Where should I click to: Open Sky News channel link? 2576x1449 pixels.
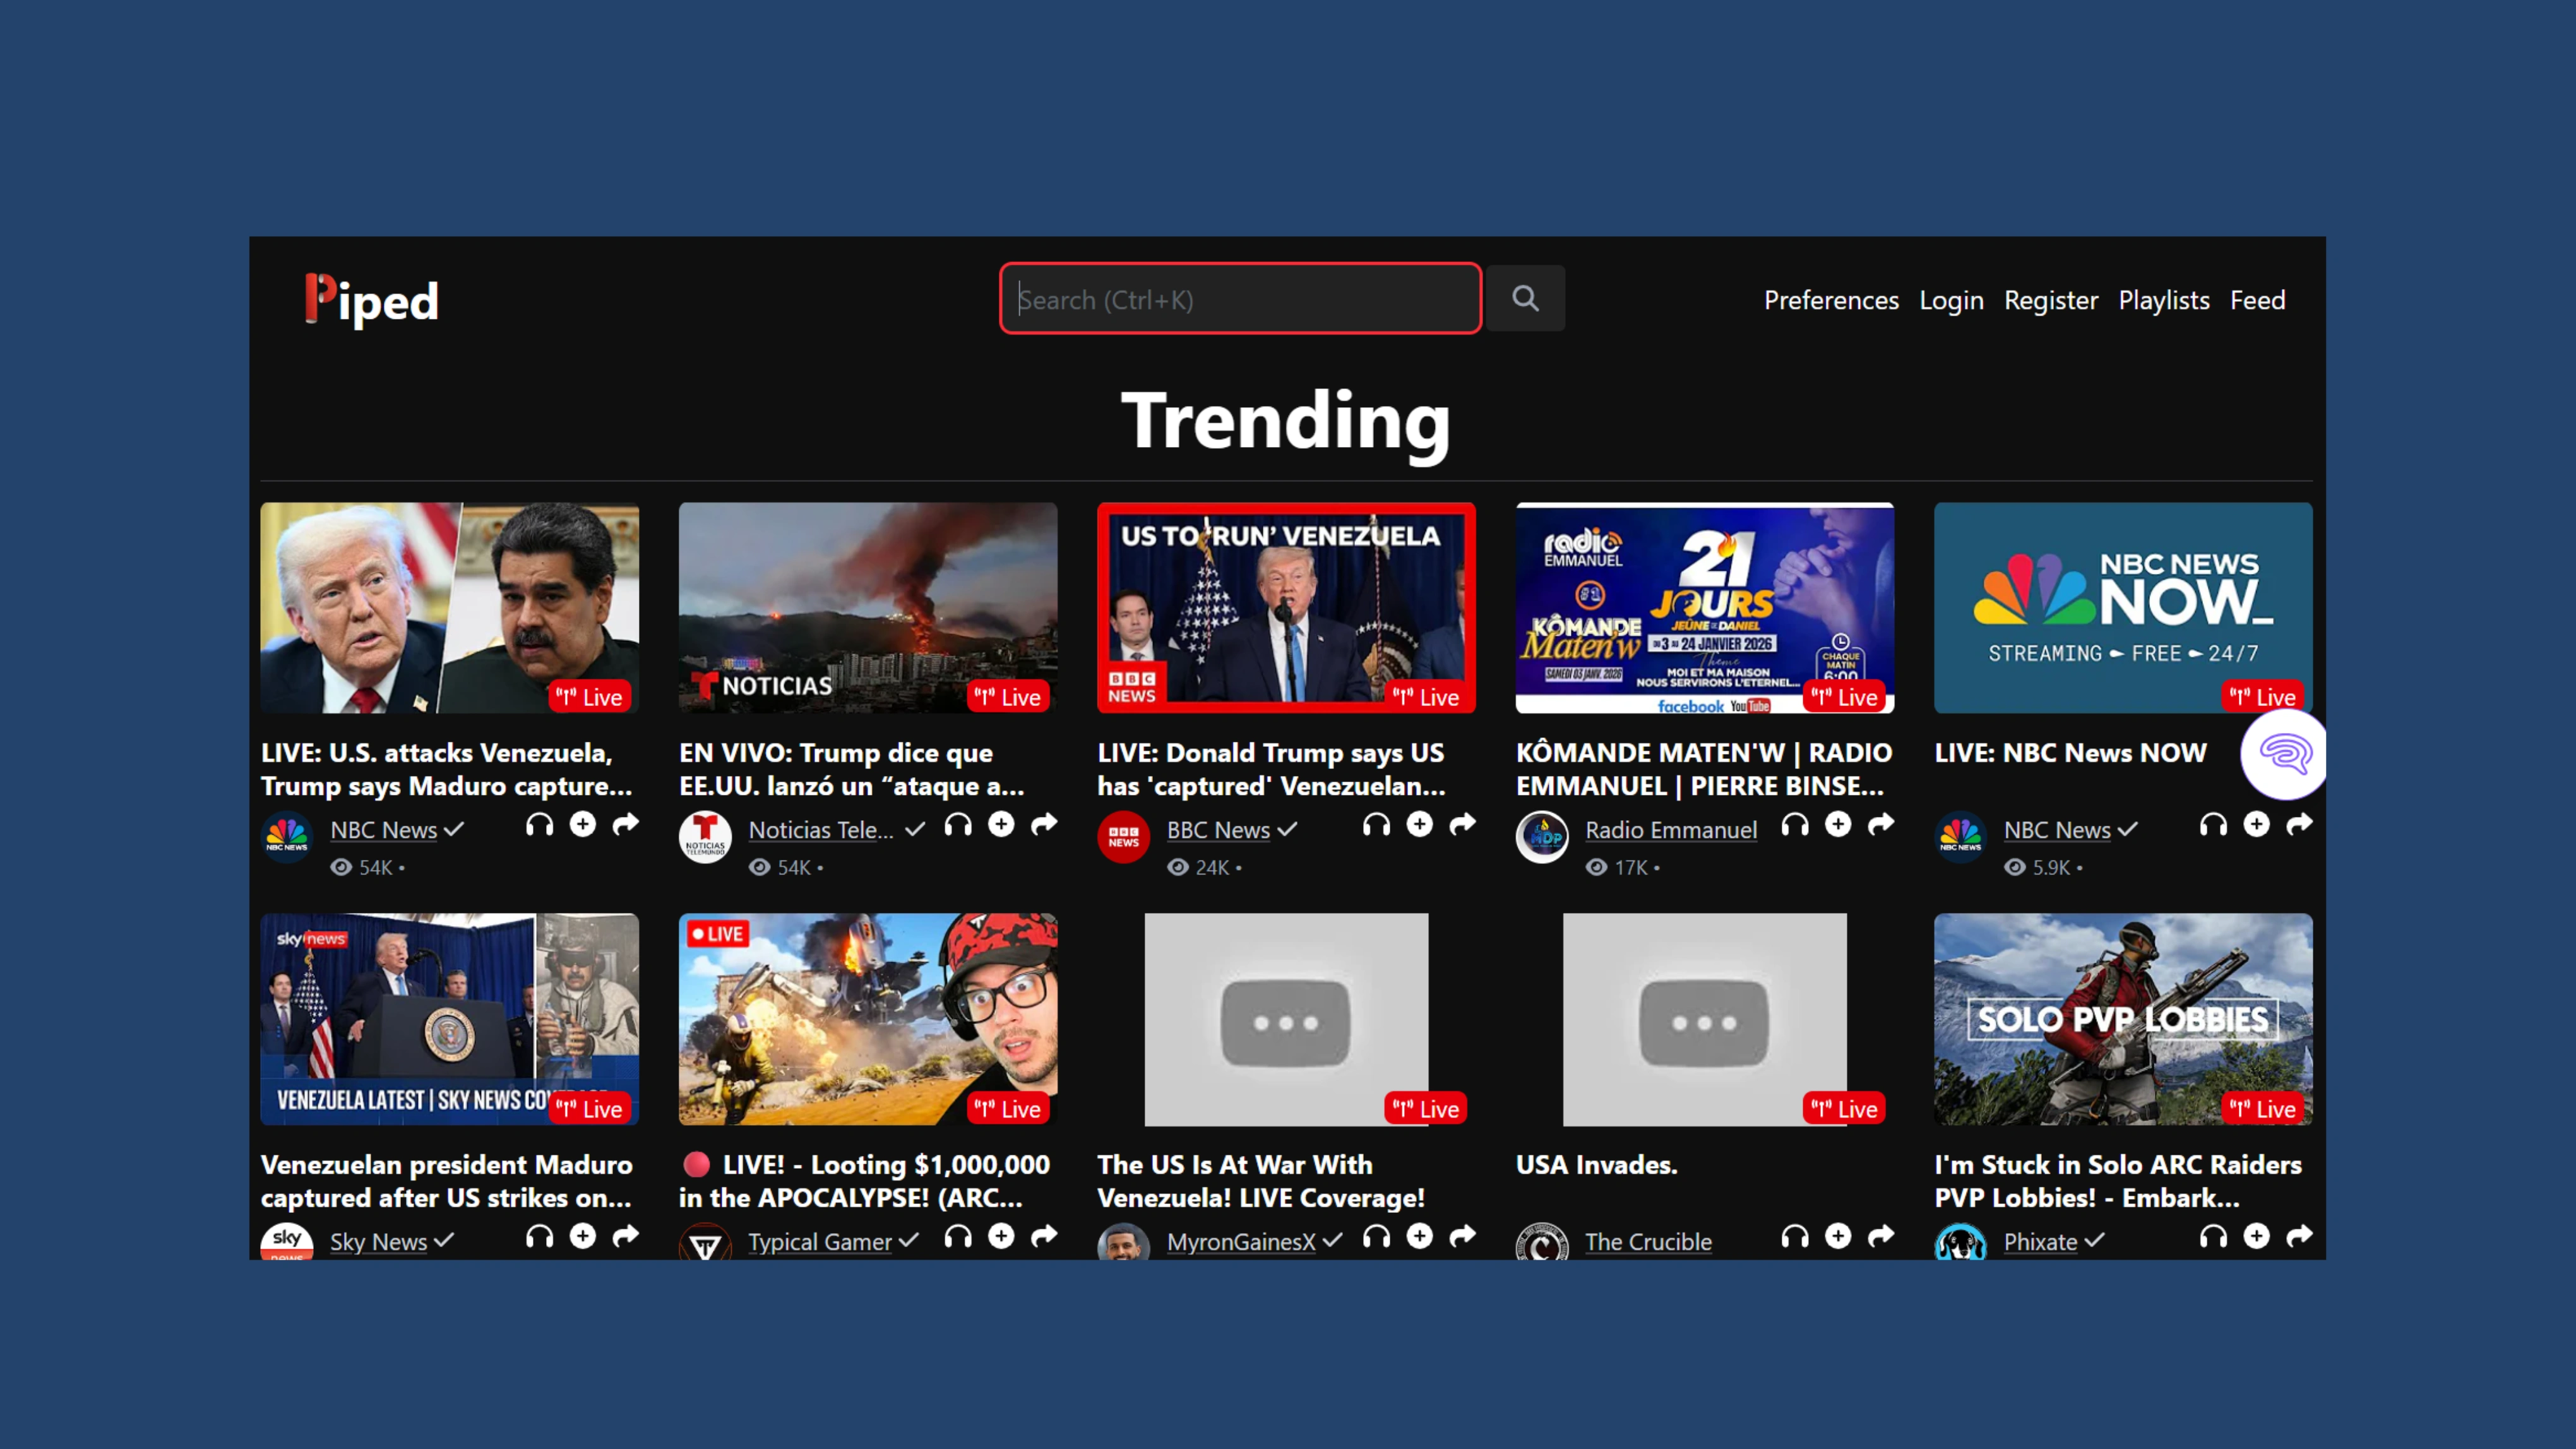378,1242
